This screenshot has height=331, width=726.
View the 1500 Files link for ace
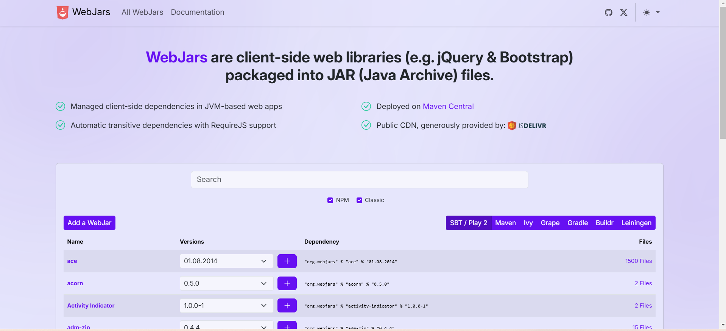click(x=639, y=261)
